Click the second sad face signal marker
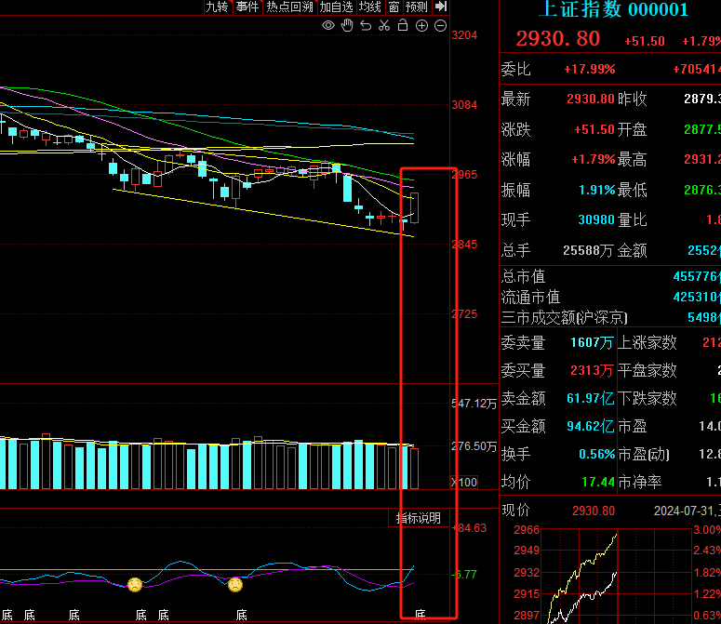Viewport: 721px width, 624px height. (x=235, y=585)
